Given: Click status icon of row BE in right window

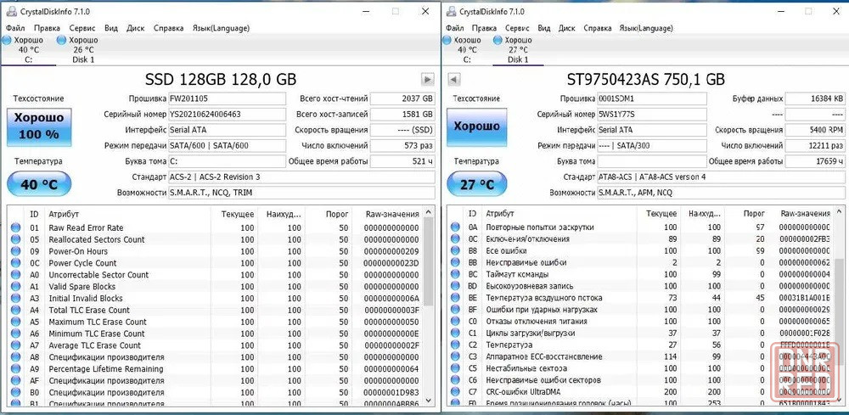Looking at the screenshot, I should (455, 298).
